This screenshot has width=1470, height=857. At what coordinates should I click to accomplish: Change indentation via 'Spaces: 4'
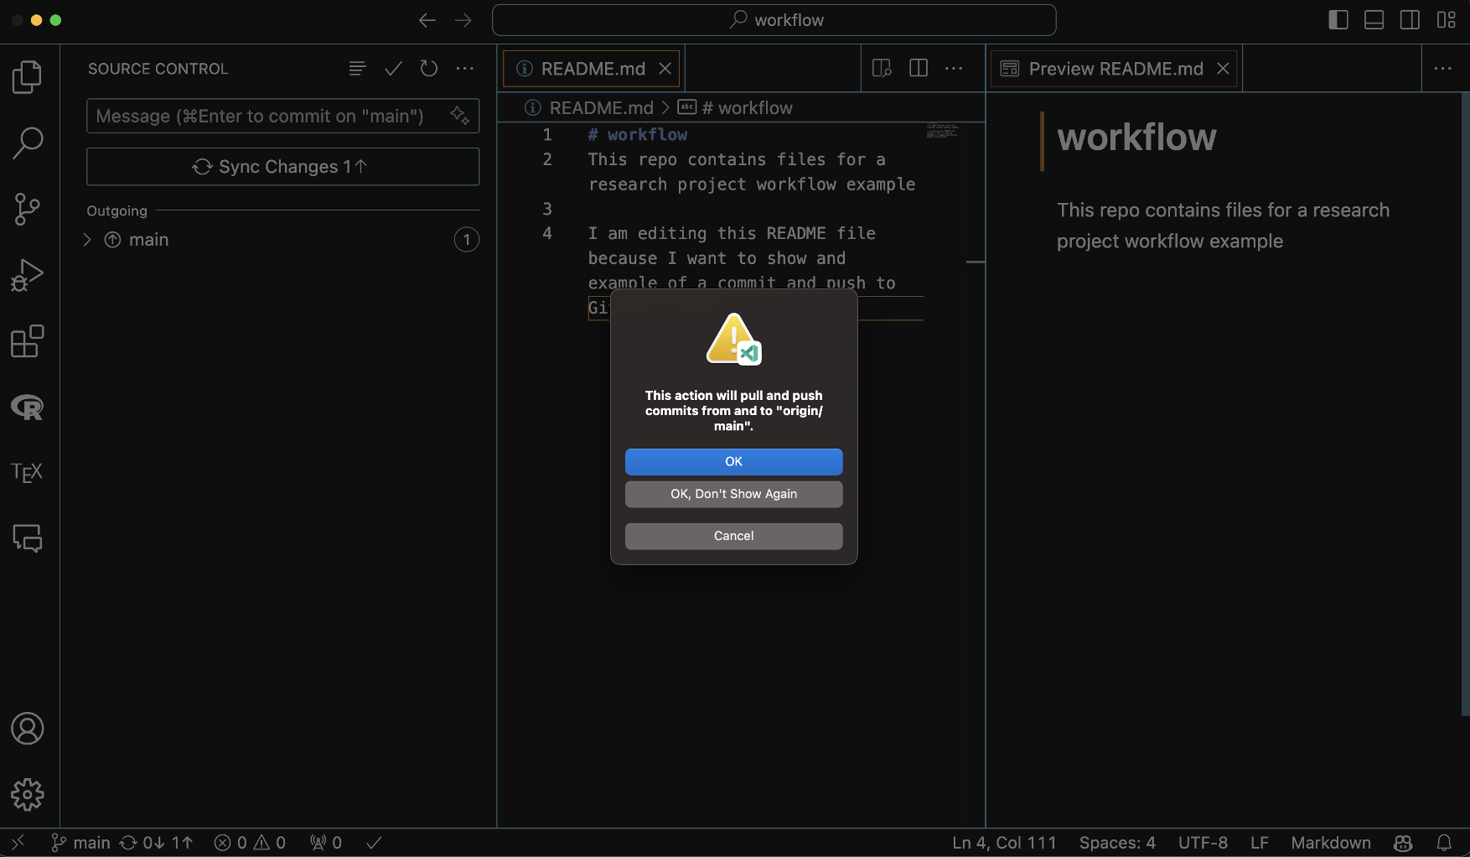tap(1117, 843)
